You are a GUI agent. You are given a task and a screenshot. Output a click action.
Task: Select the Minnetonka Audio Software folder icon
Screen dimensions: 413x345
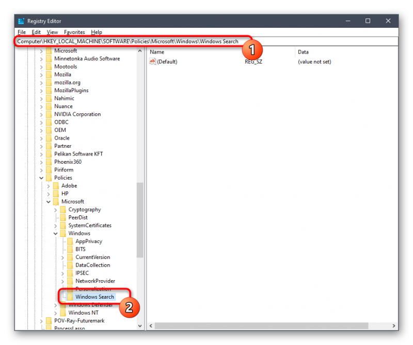pyautogui.click(x=49, y=59)
